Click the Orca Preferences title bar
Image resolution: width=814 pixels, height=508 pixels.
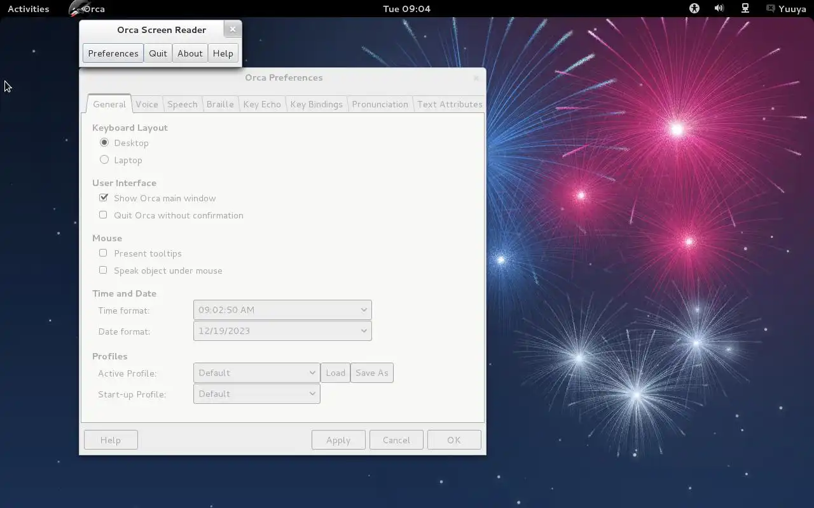pos(284,77)
